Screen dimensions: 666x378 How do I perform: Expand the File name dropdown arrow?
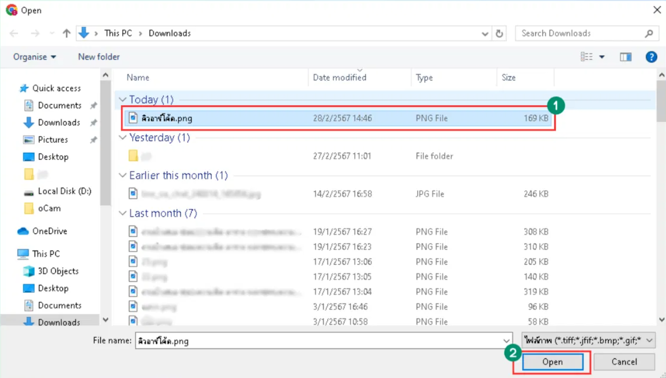[507, 341]
